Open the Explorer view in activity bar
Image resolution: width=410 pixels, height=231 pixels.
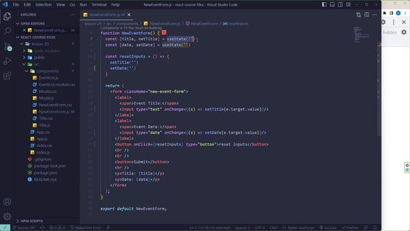point(7,17)
